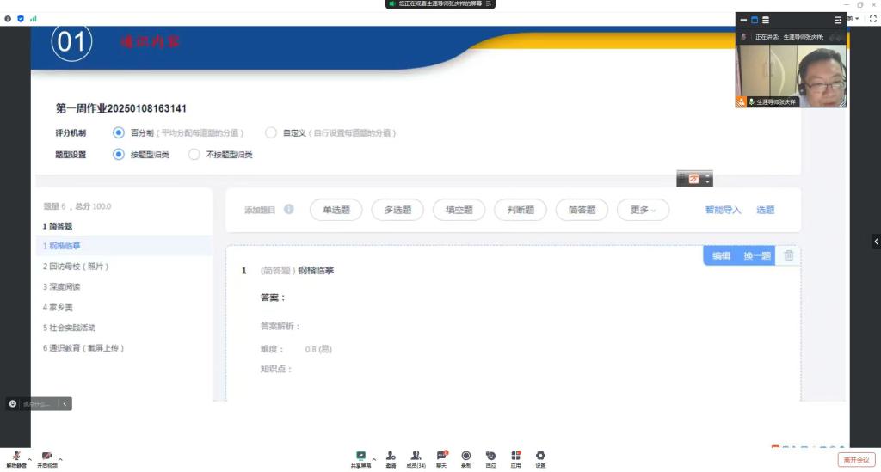Open the 聊天 chat icon
Screen dimensions: 881x472
click(x=441, y=456)
